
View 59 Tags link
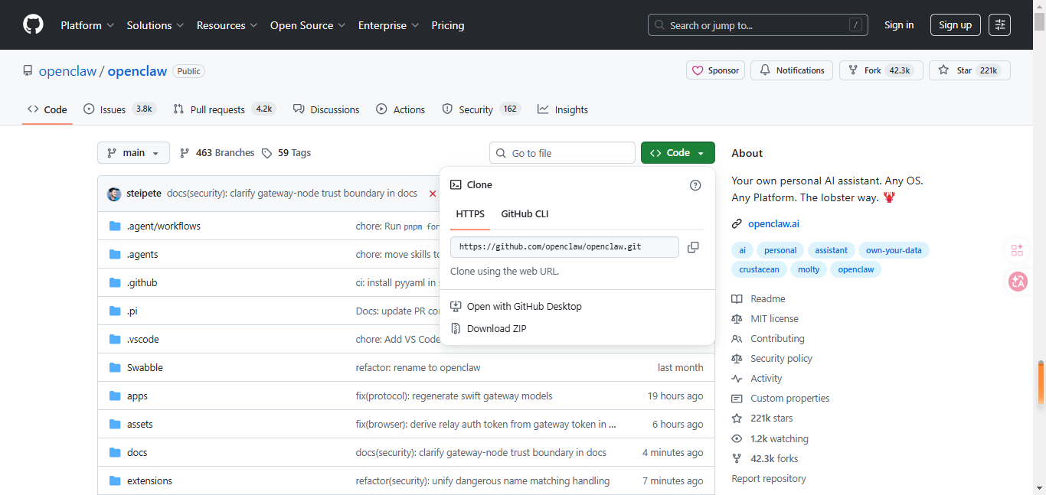point(286,153)
